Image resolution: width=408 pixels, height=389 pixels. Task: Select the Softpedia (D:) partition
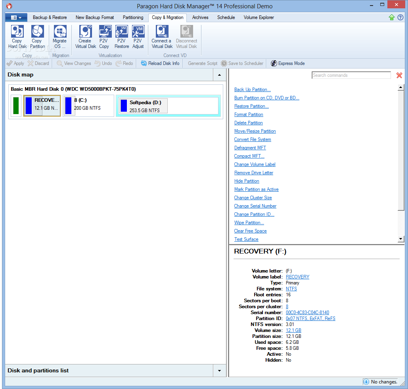(x=169, y=106)
